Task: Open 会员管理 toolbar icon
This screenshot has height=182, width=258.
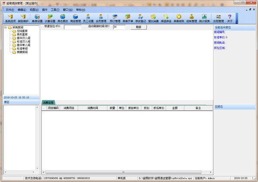Action: coord(101,18)
